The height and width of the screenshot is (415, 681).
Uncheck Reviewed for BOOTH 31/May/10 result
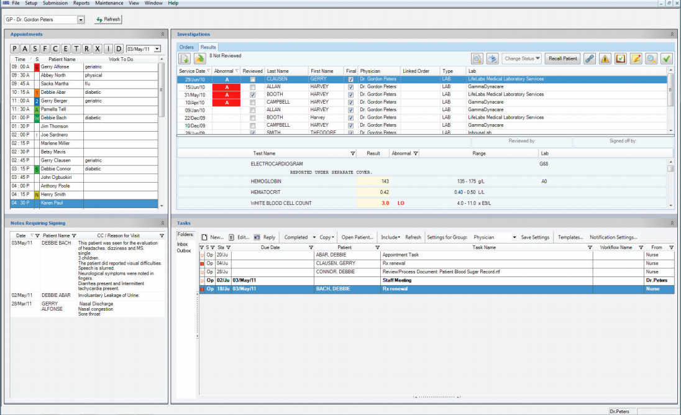coord(252,94)
